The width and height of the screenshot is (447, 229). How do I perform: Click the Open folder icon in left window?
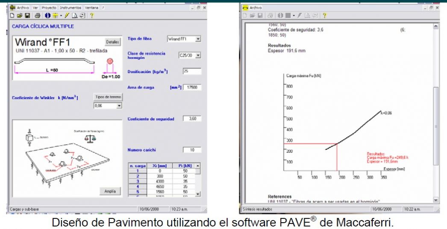click(x=19, y=16)
